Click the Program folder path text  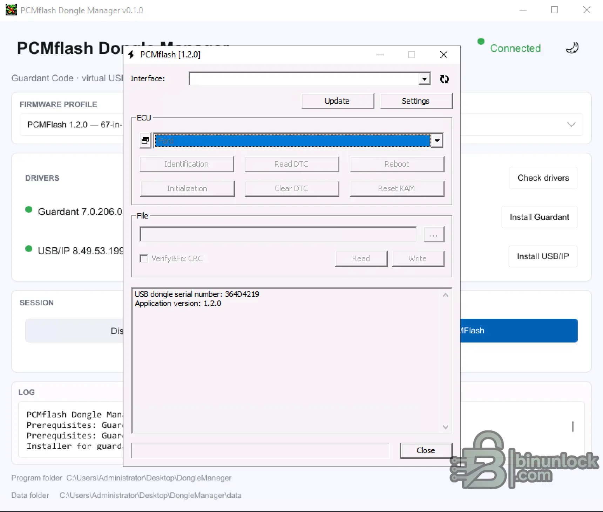coord(149,478)
